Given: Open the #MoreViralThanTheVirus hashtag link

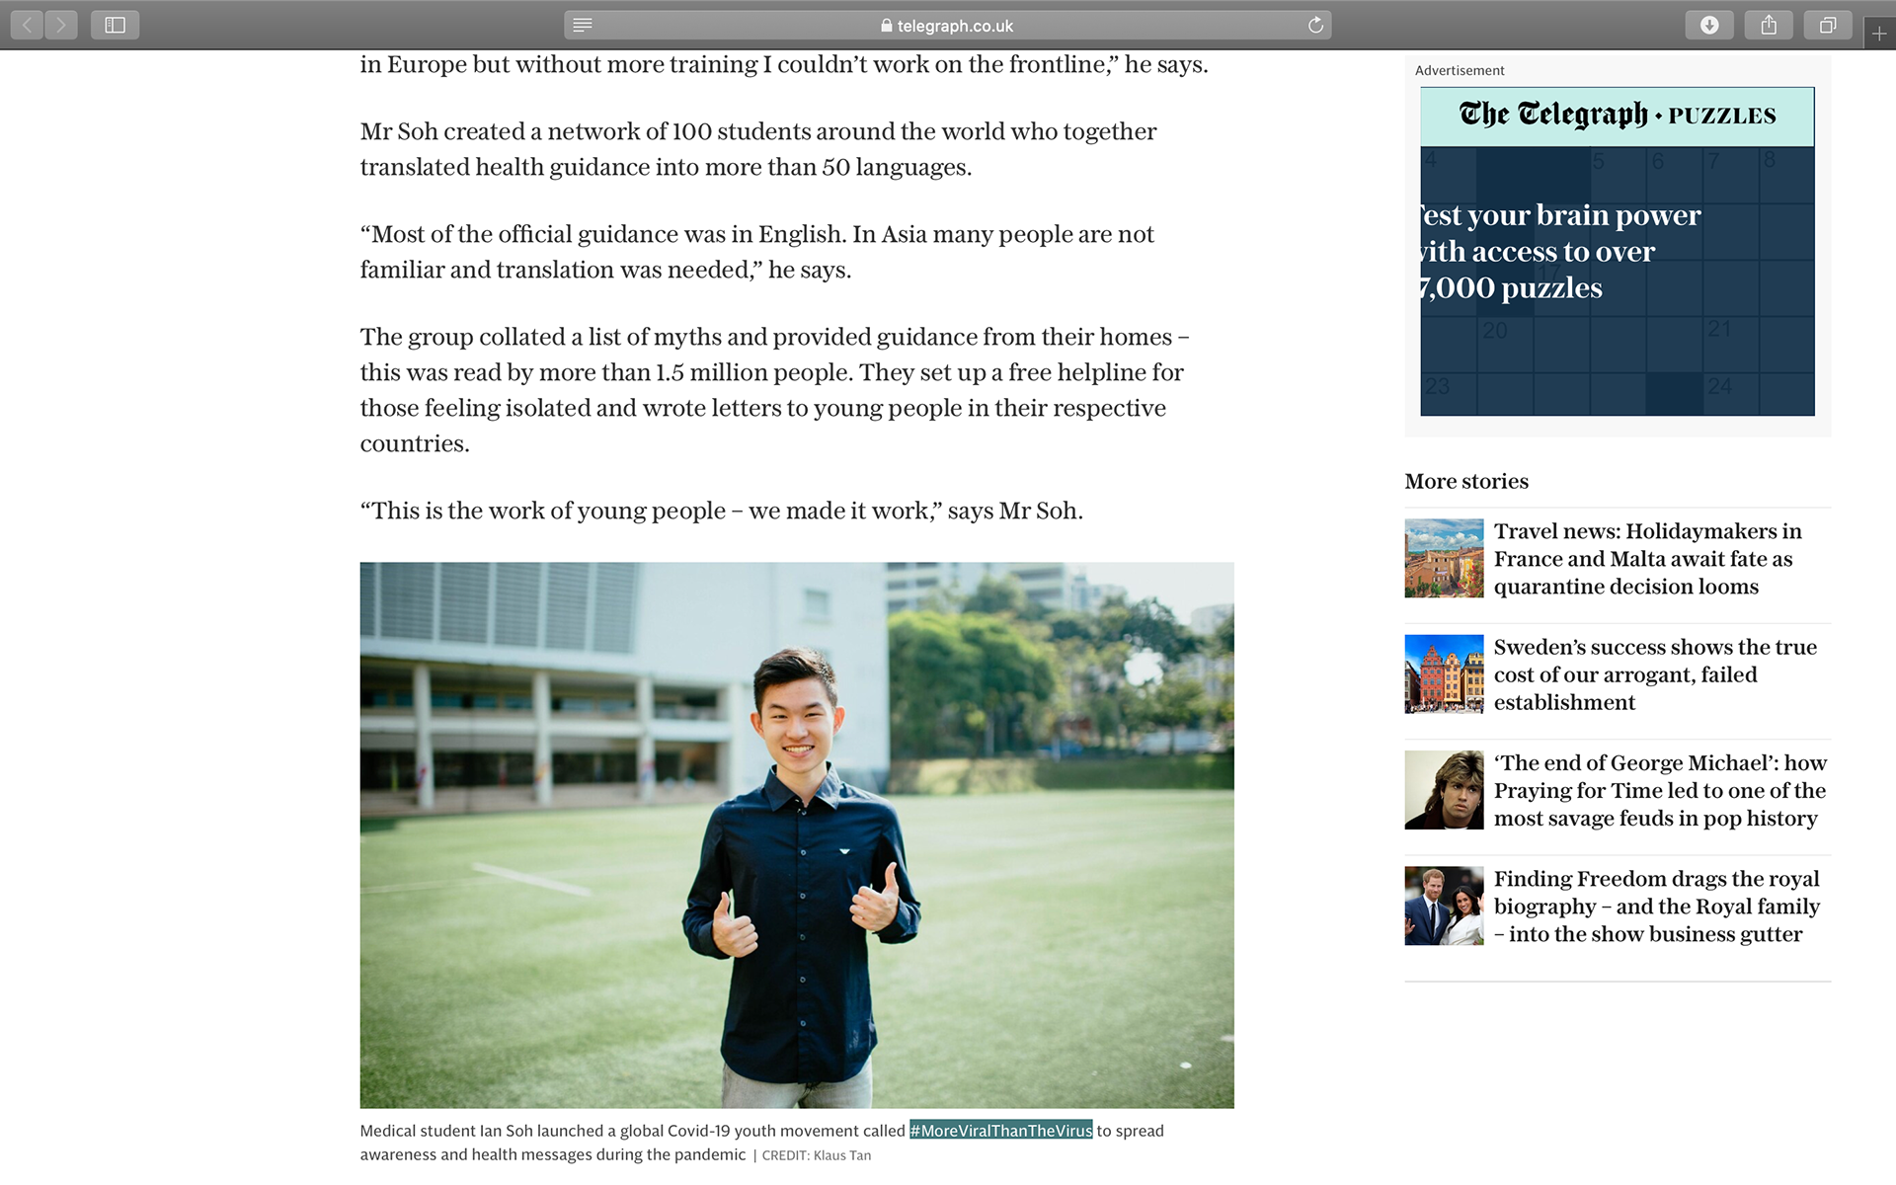Looking at the screenshot, I should tap(1000, 1131).
